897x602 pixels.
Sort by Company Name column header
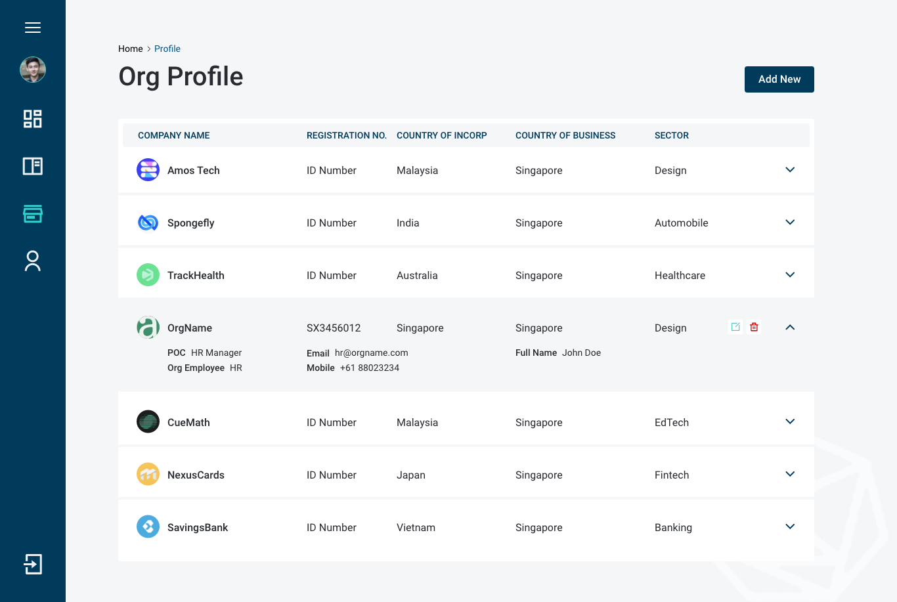tap(174, 135)
